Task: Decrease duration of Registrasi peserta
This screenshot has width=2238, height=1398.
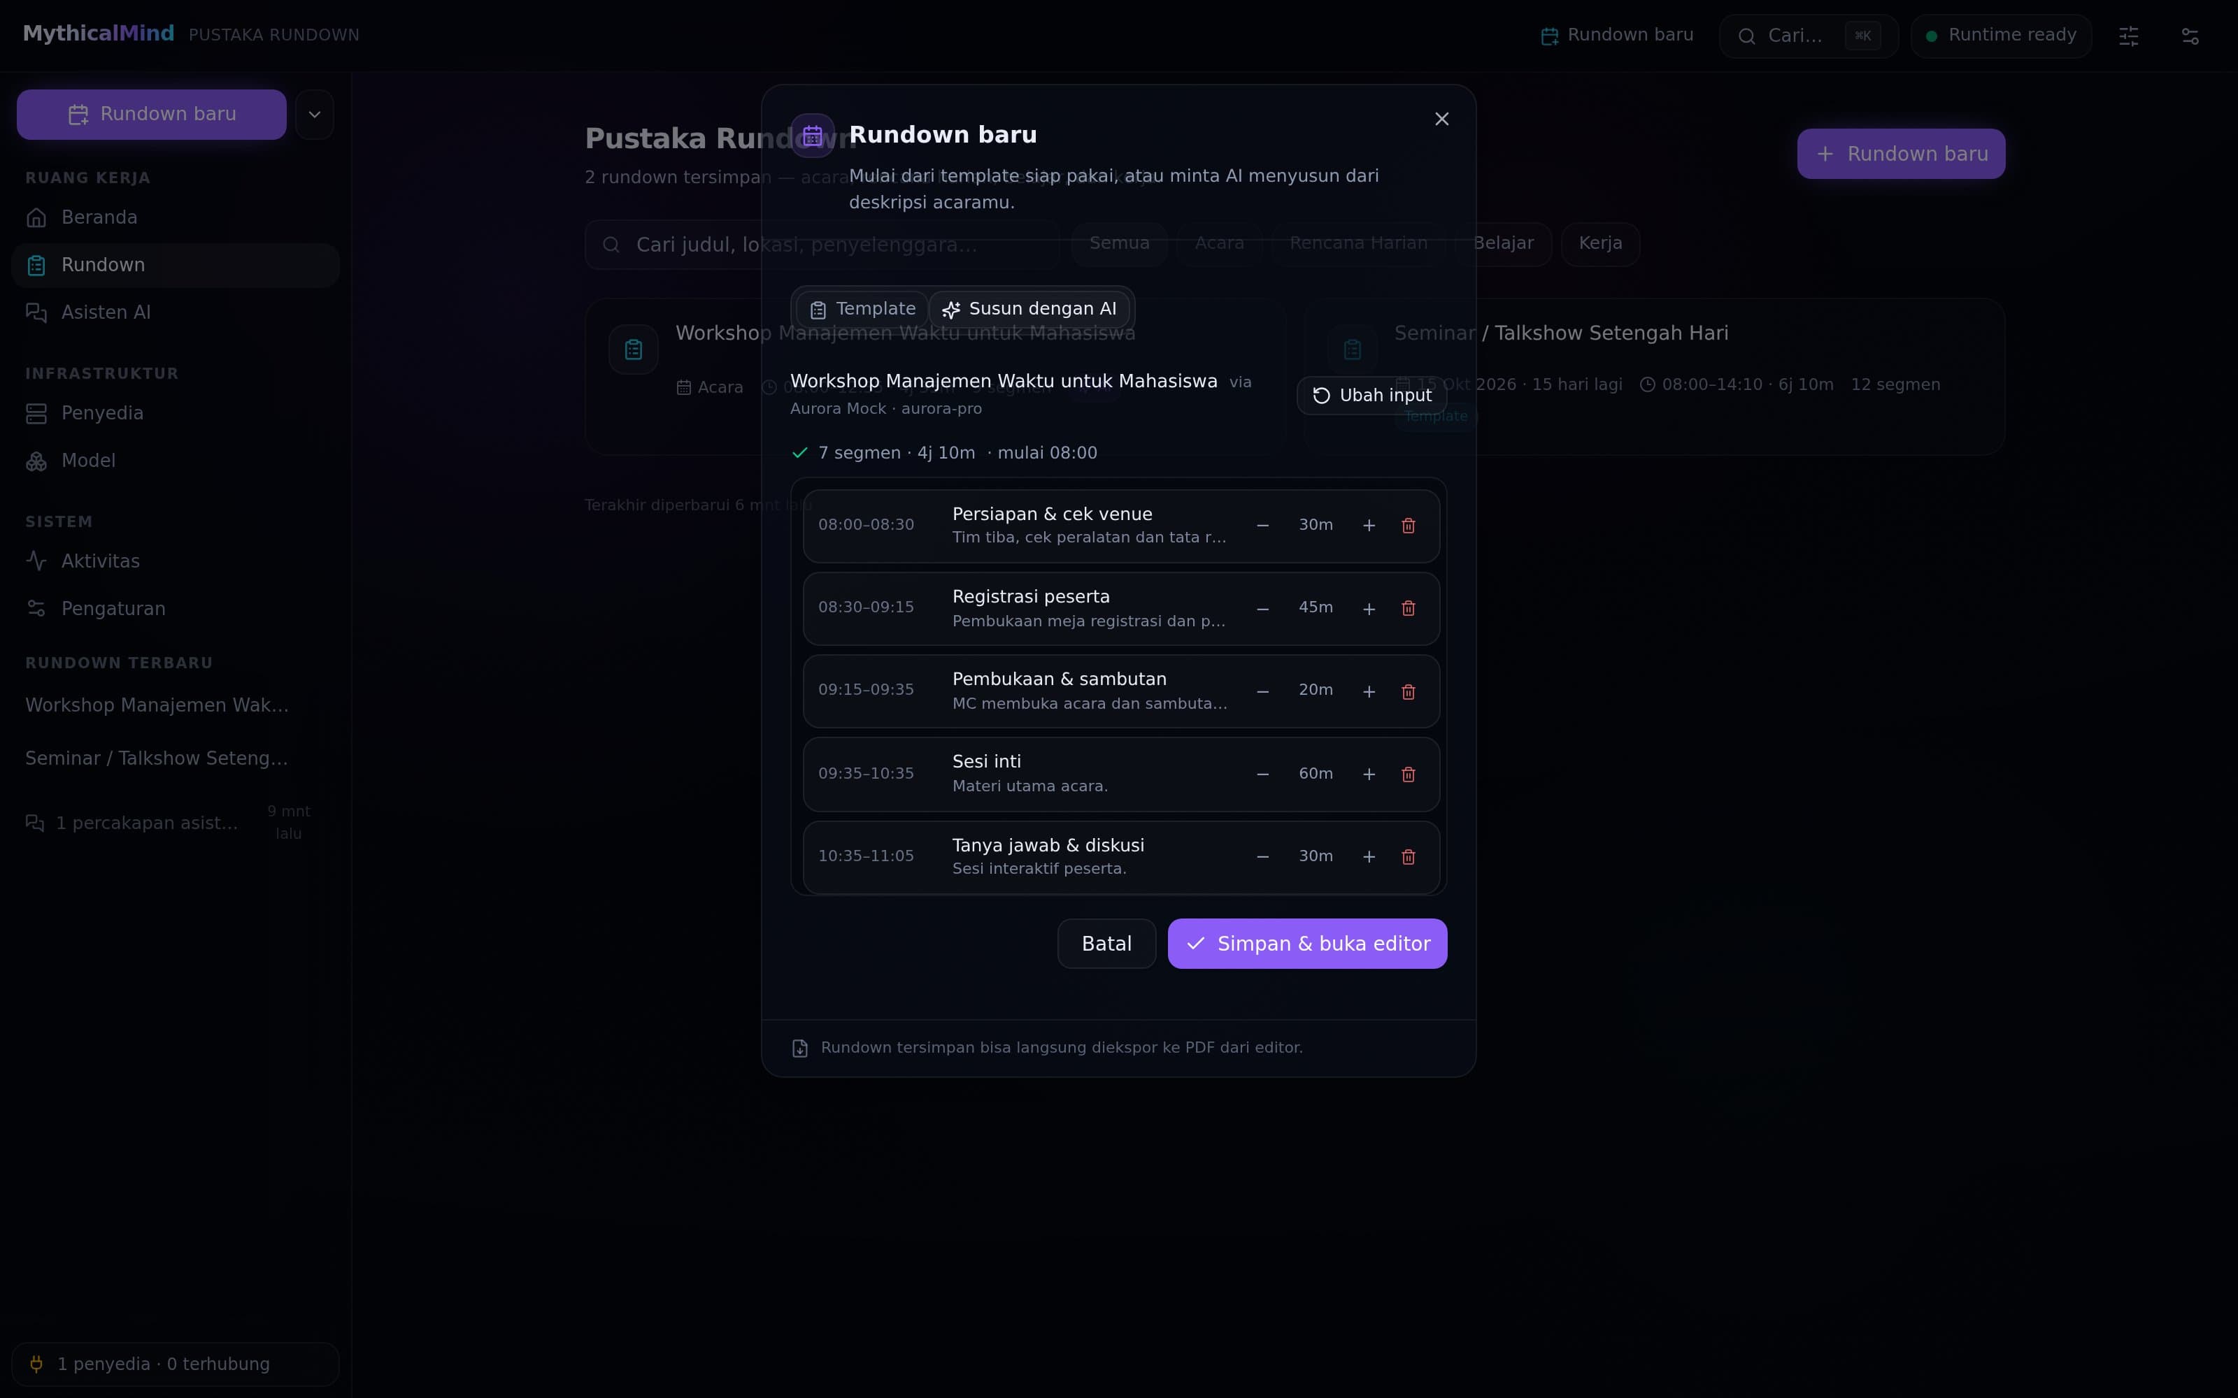Action: (x=1262, y=608)
